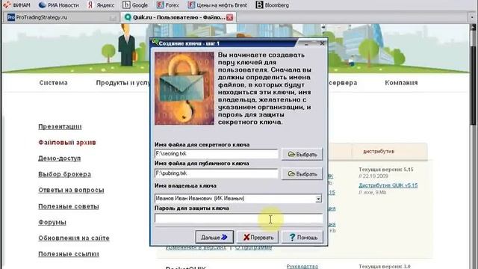Click the дистрибутив column header
Viewport: 478px width, 269px height.
click(379, 151)
